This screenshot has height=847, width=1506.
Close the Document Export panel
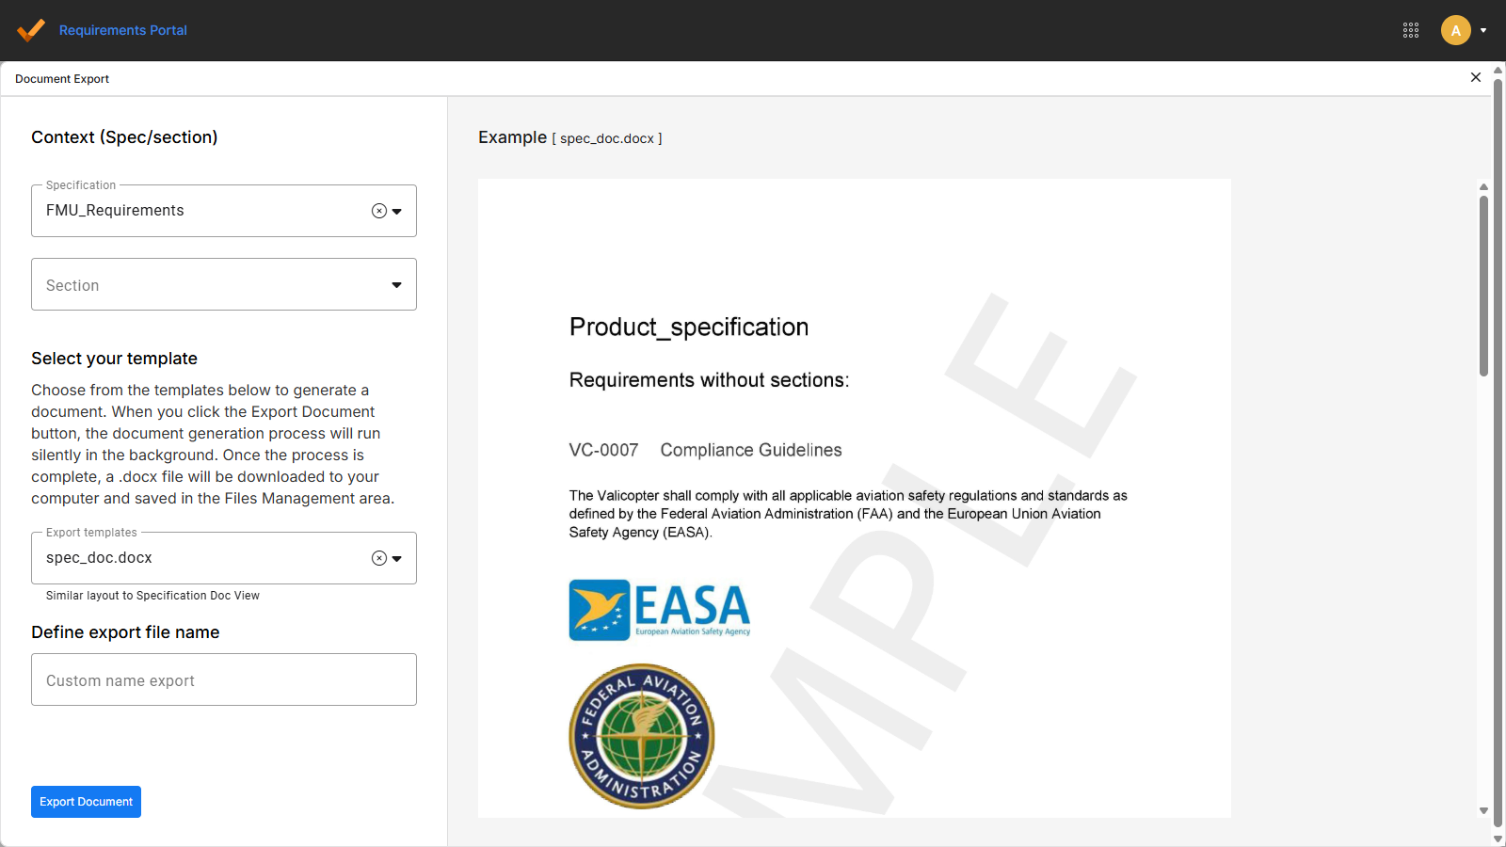(x=1475, y=77)
